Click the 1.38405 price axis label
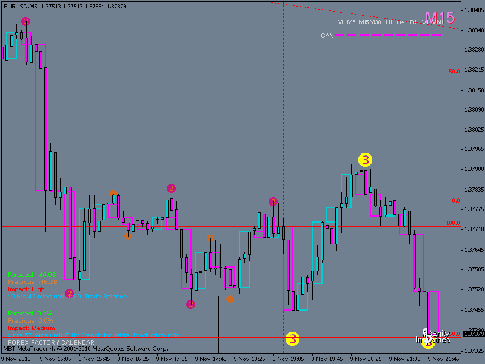 (474, 10)
